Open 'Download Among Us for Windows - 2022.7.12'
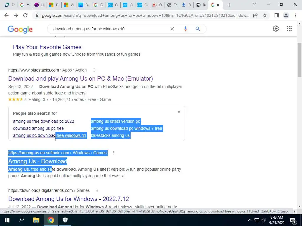 pos(68,199)
